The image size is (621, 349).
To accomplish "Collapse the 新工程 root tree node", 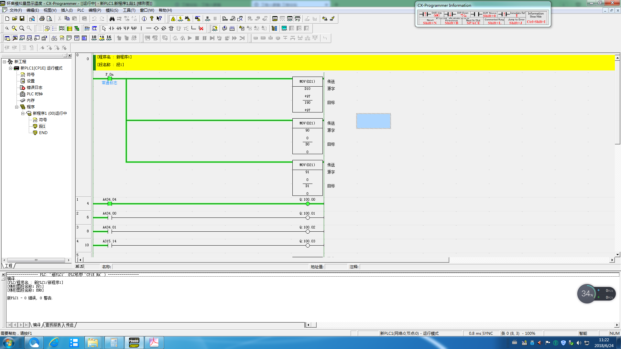I will [5, 61].
